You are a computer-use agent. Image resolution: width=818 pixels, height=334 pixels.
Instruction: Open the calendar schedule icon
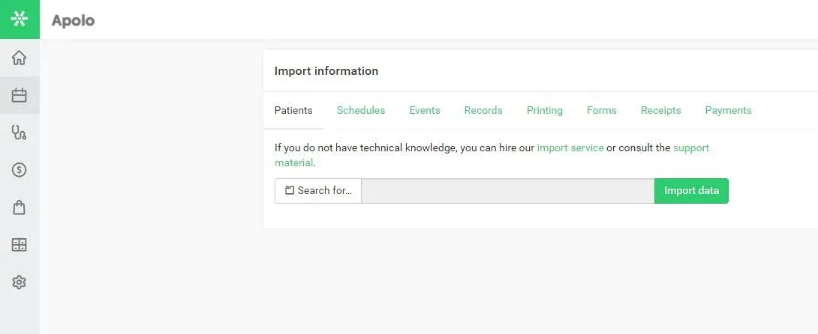[x=20, y=95]
